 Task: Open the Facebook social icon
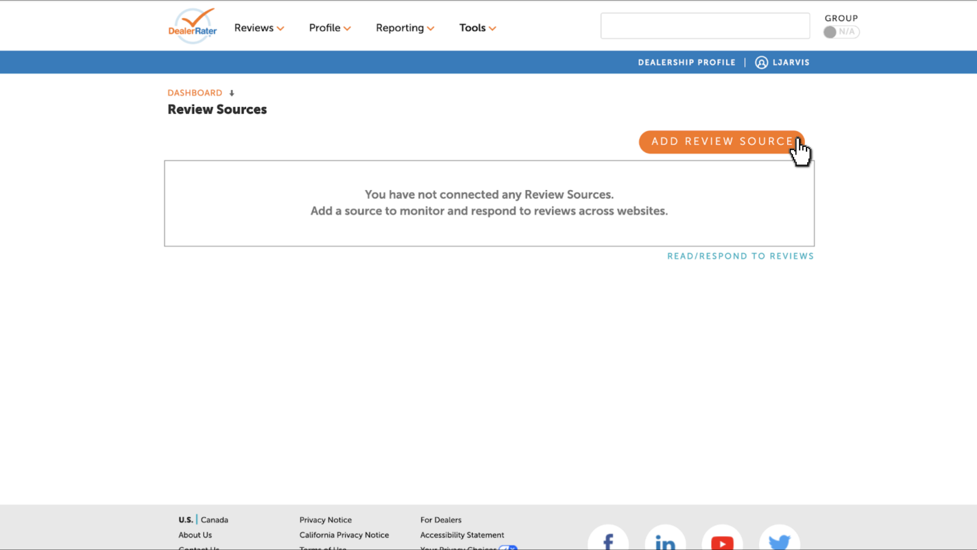tap(608, 538)
